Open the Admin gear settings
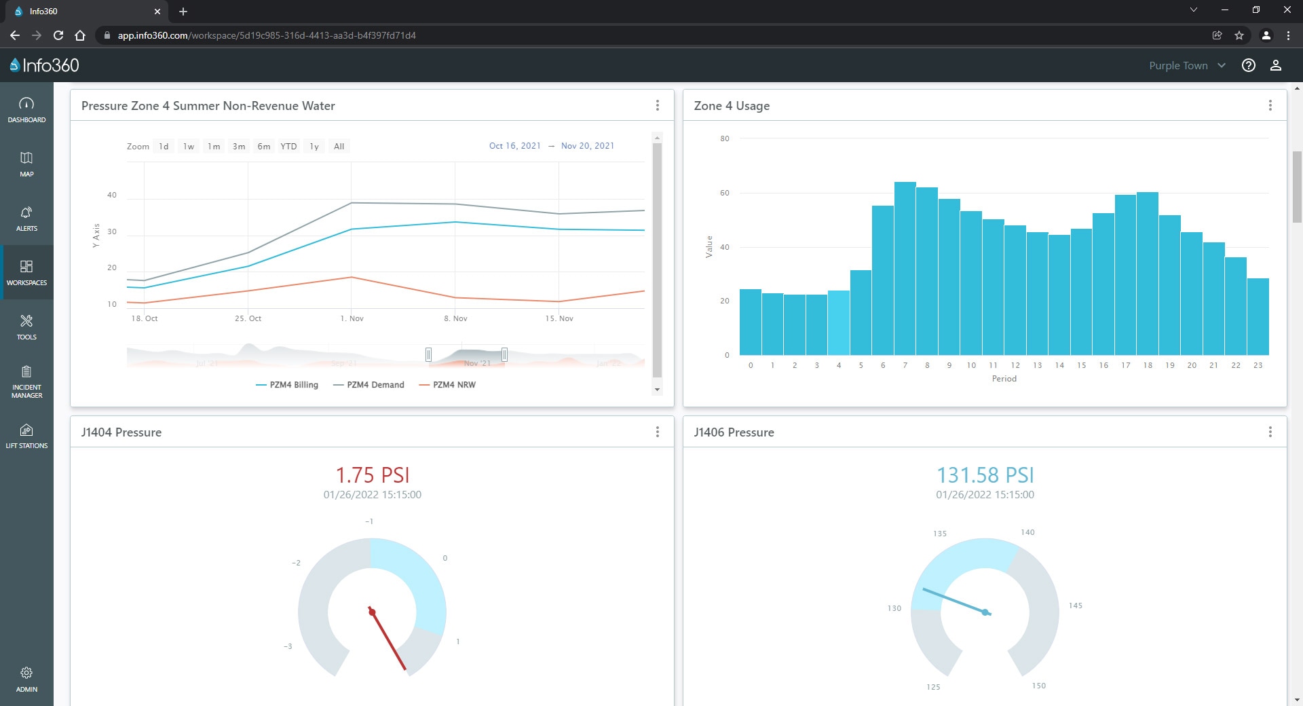Screen dimensions: 1303x706 pos(26,679)
